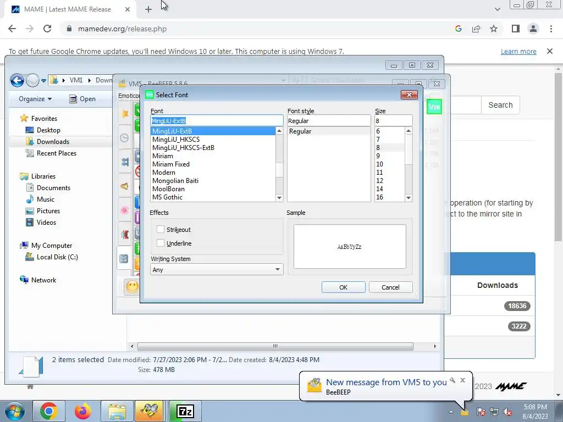Bookmark this page with the star icon
Screen dimensions: 563x422
[494, 29]
